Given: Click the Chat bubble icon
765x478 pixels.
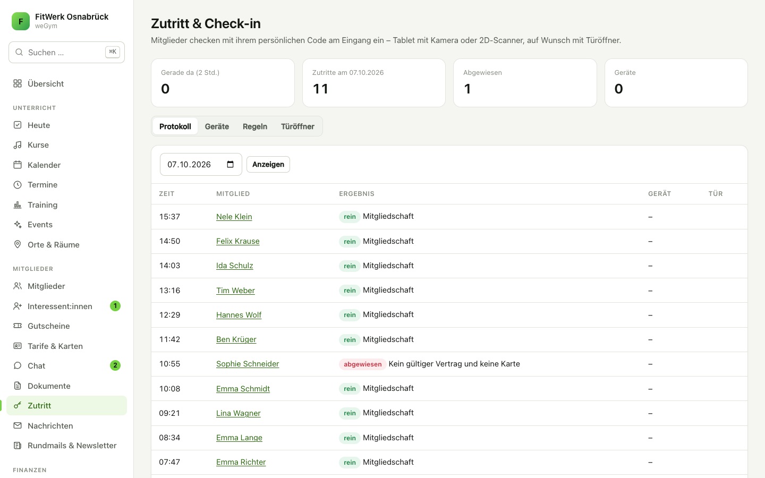Looking at the screenshot, I should (x=18, y=365).
